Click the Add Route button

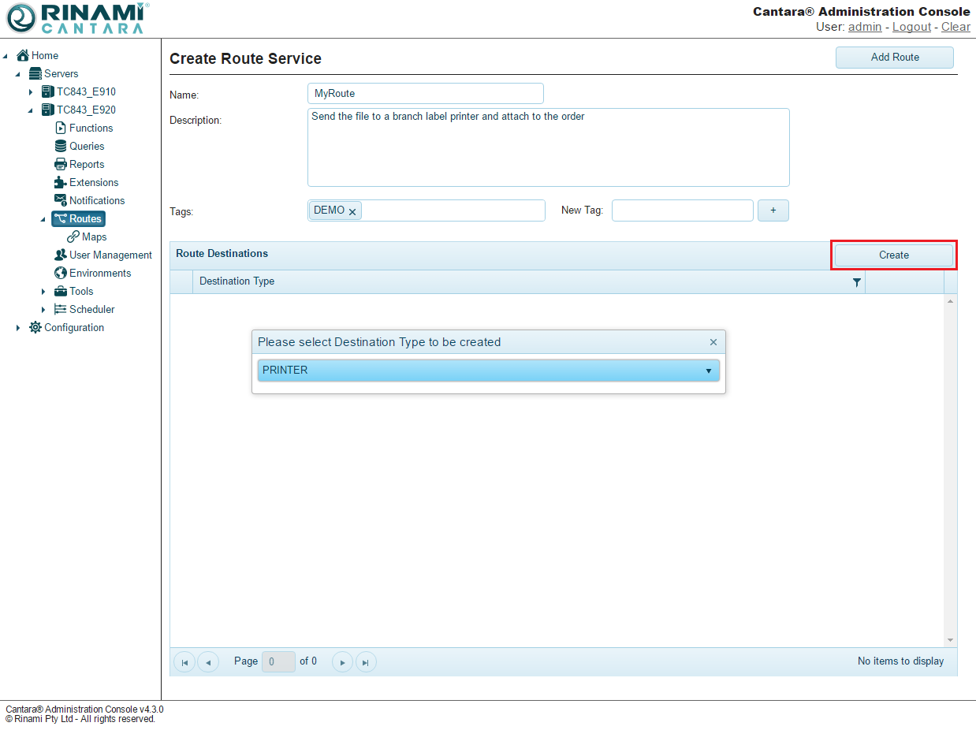click(894, 58)
